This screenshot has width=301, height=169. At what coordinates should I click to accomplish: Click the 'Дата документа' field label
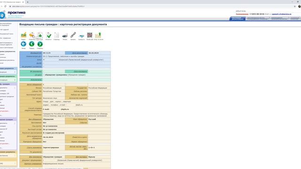click(x=80, y=71)
